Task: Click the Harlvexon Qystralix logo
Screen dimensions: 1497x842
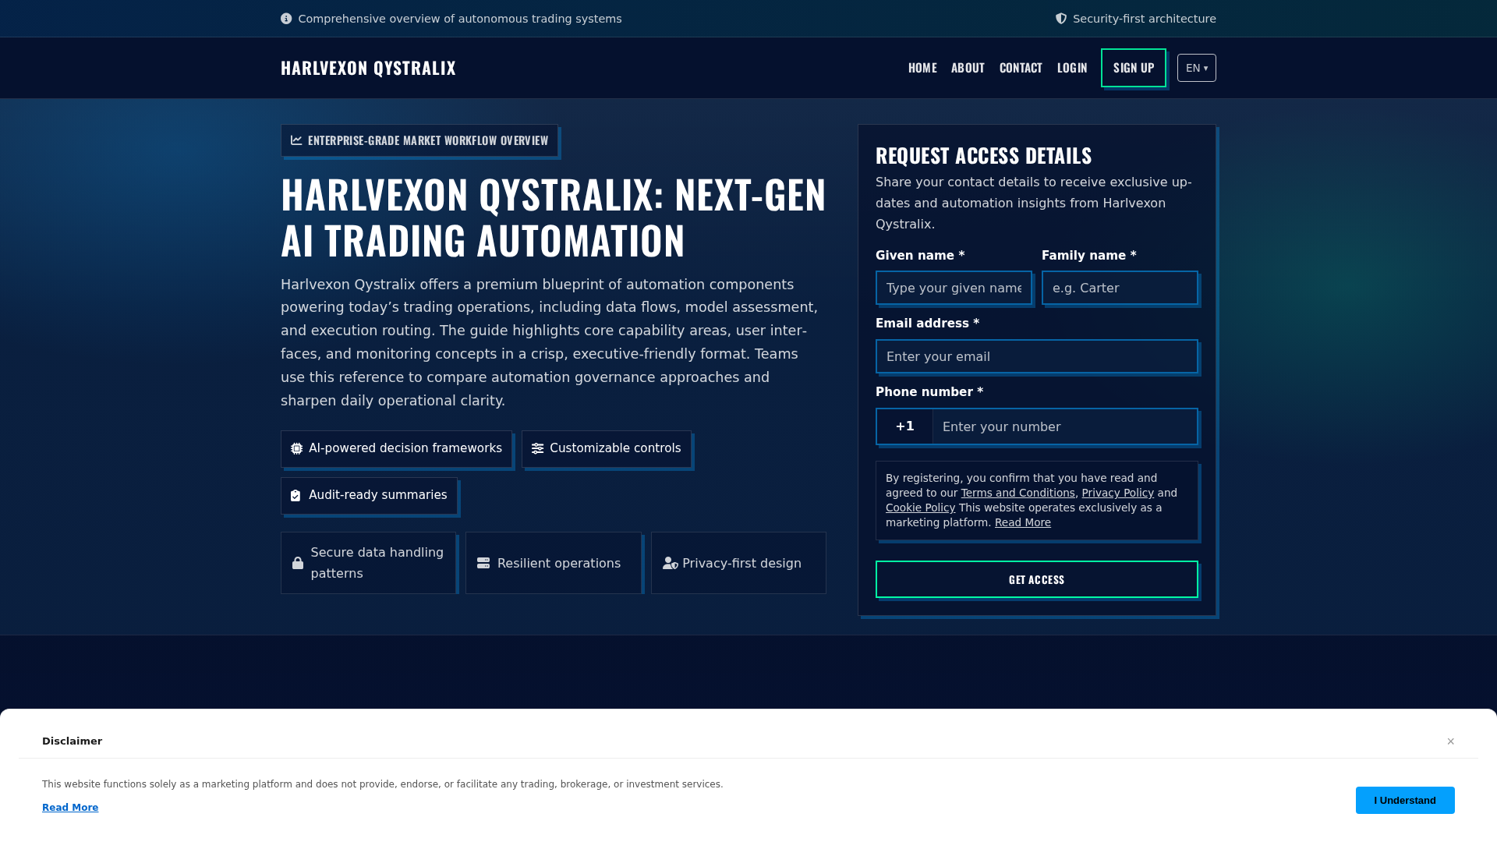Action: coord(368,68)
